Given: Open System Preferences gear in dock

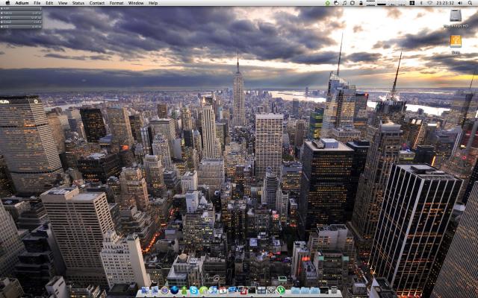Looking at the screenshot, I should point(270,291).
